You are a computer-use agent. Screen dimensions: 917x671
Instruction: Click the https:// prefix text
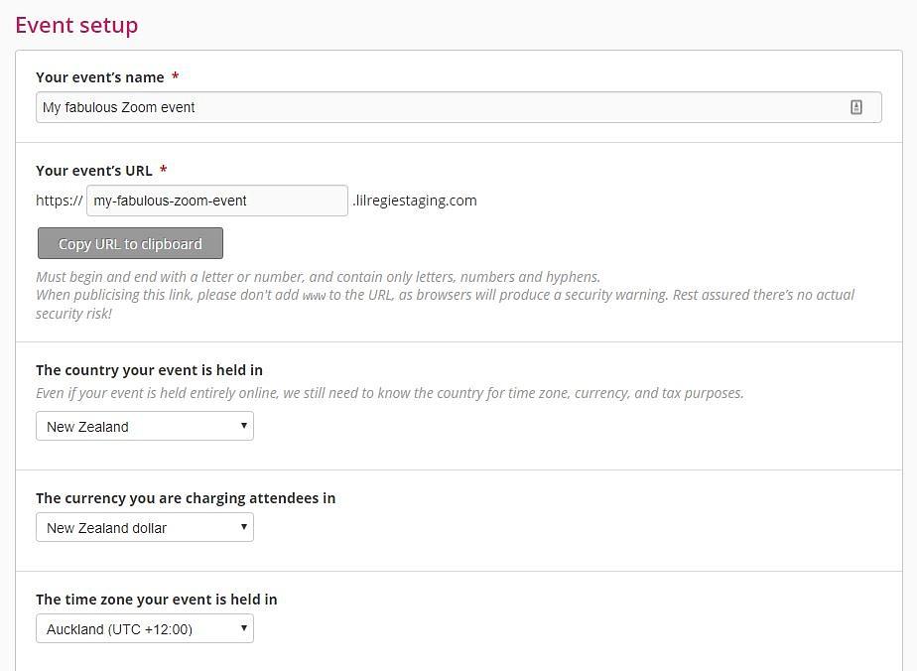pyautogui.click(x=60, y=201)
